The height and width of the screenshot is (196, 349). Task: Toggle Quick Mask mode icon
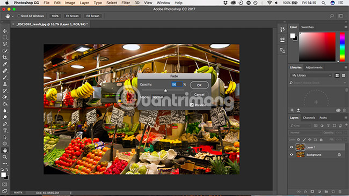click(x=5, y=184)
